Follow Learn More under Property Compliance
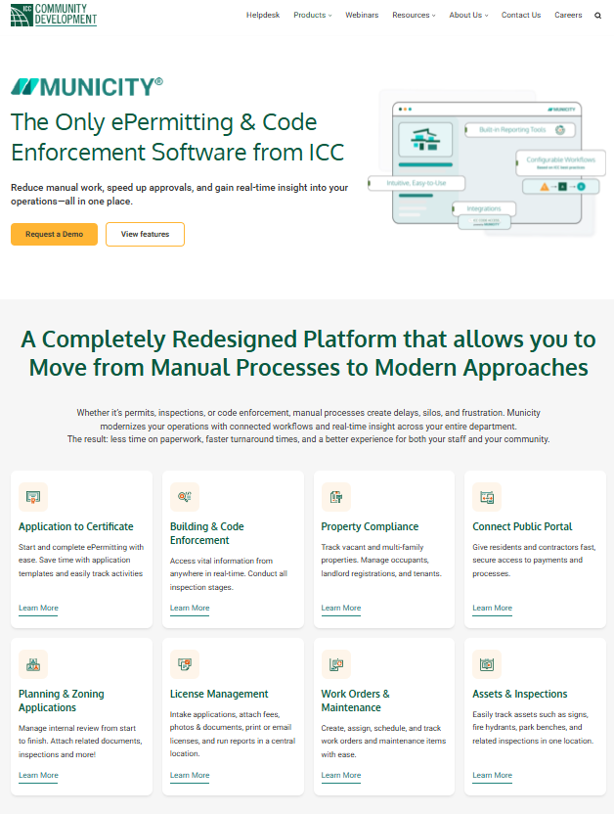The width and height of the screenshot is (614, 814). click(340, 608)
